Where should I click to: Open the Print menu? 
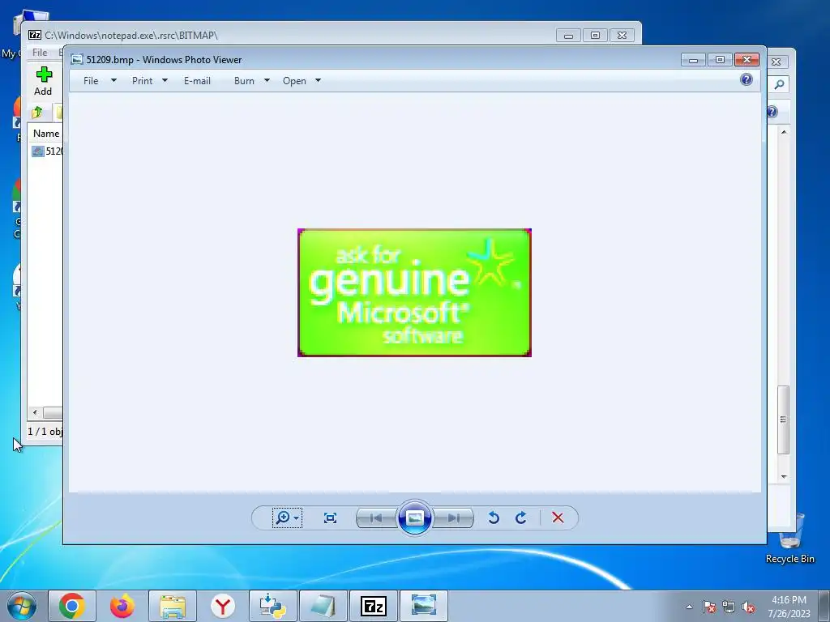(x=143, y=81)
